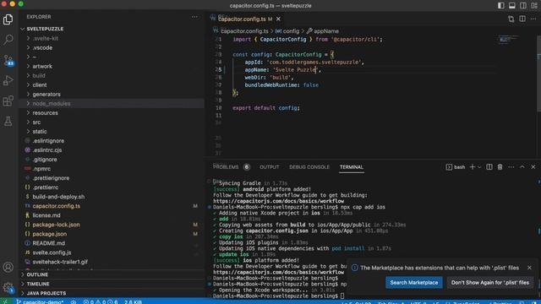Toggle Panel visibility in title bar
The height and width of the screenshot is (304, 541).
pyautogui.click(x=512, y=6)
